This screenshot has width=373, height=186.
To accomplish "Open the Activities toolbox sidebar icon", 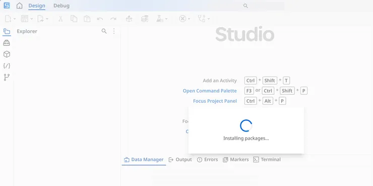I will [7, 43].
